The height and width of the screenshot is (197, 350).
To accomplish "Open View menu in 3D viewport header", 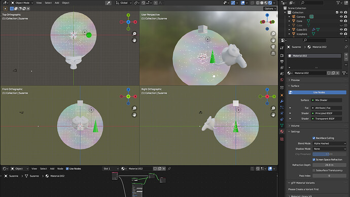I will pos(39,3).
